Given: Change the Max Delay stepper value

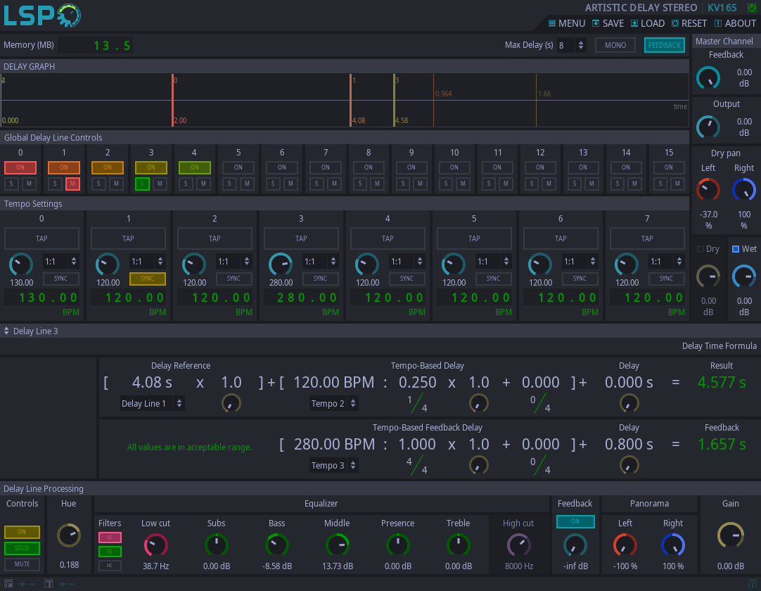Looking at the screenshot, I should pyautogui.click(x=580, y=45).
